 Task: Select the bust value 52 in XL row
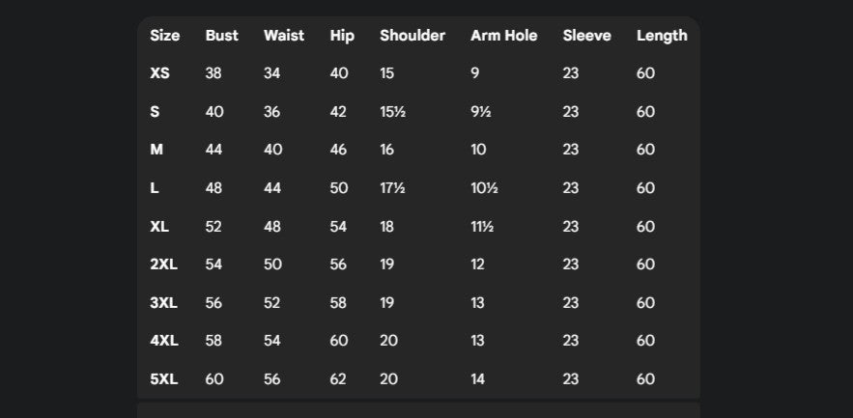pos(213,227)
